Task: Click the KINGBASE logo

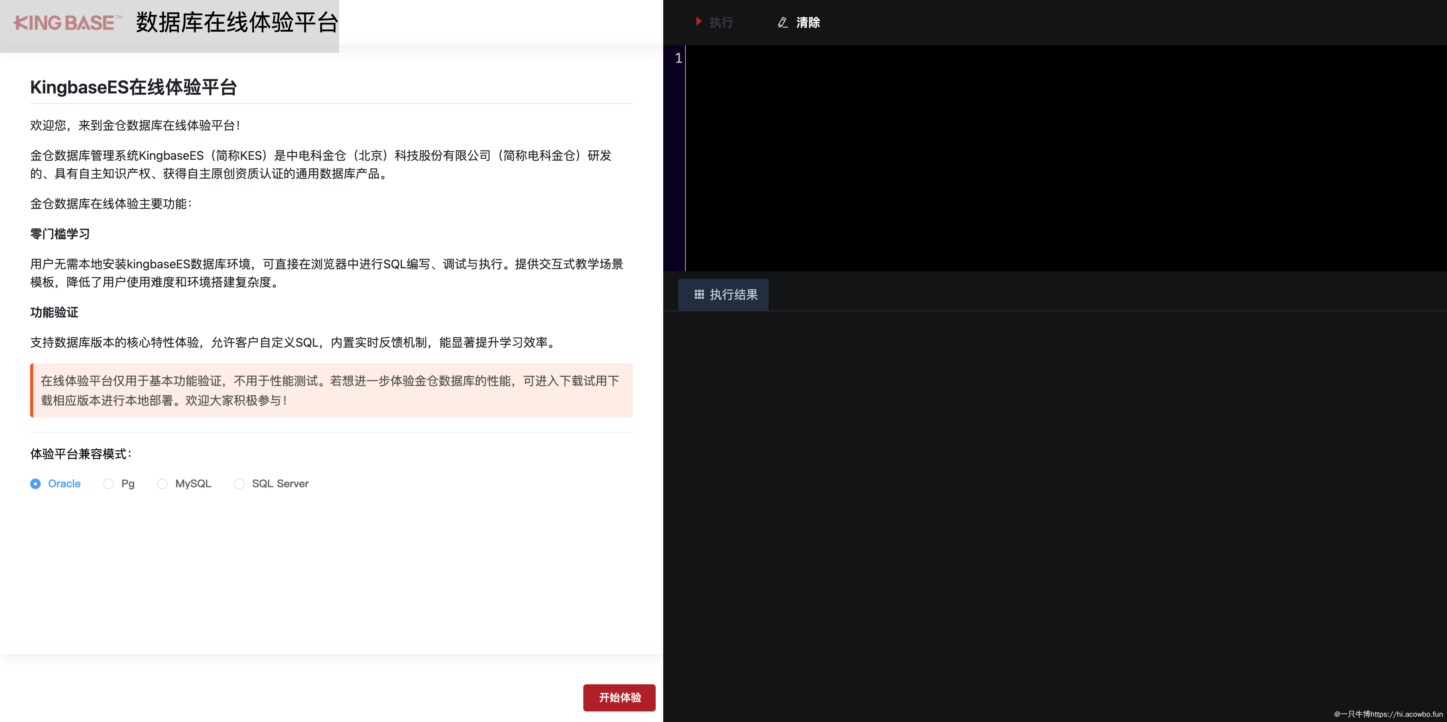Action: pyautogui.click(x=67, y=23)
